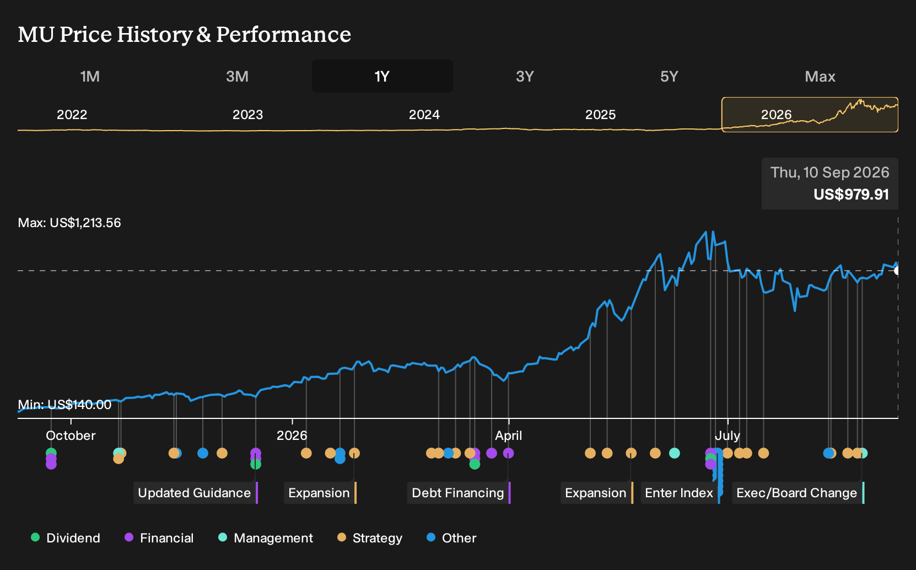
Task: Toggle the Dividend legend filter
Action: click(66, 538)
